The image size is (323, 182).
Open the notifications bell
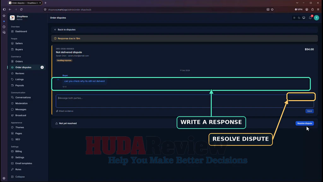click(x=310, y=18)
